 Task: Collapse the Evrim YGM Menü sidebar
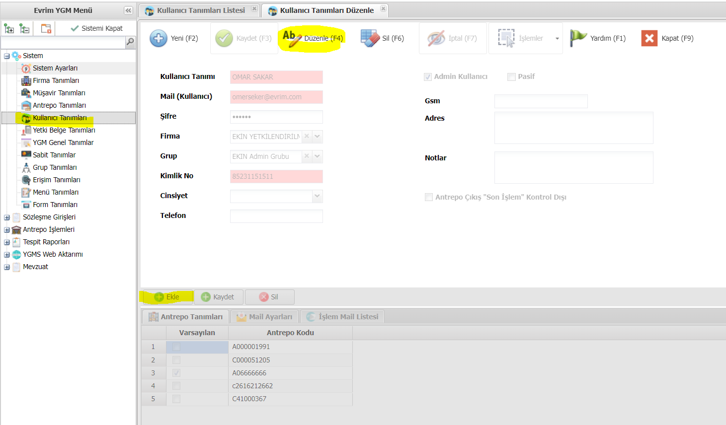coord(128,10)
